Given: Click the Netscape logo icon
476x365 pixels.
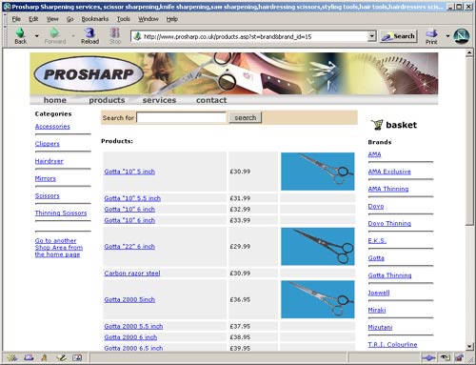Looking at the screenshot, I should [x=461, y=36].
